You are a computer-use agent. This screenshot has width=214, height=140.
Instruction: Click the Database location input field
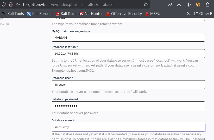point(128,54)
